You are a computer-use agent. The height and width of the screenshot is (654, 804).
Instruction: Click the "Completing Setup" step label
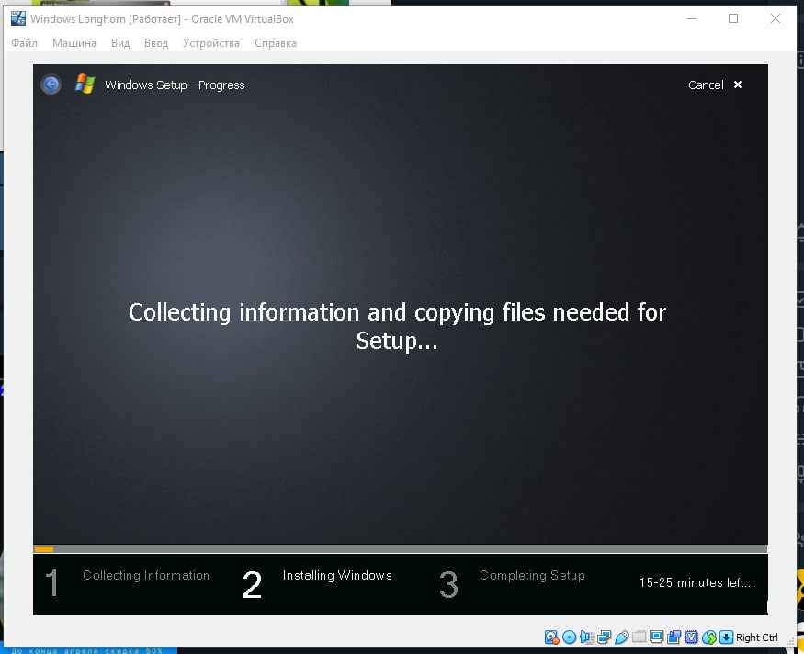tap(532, 575)
